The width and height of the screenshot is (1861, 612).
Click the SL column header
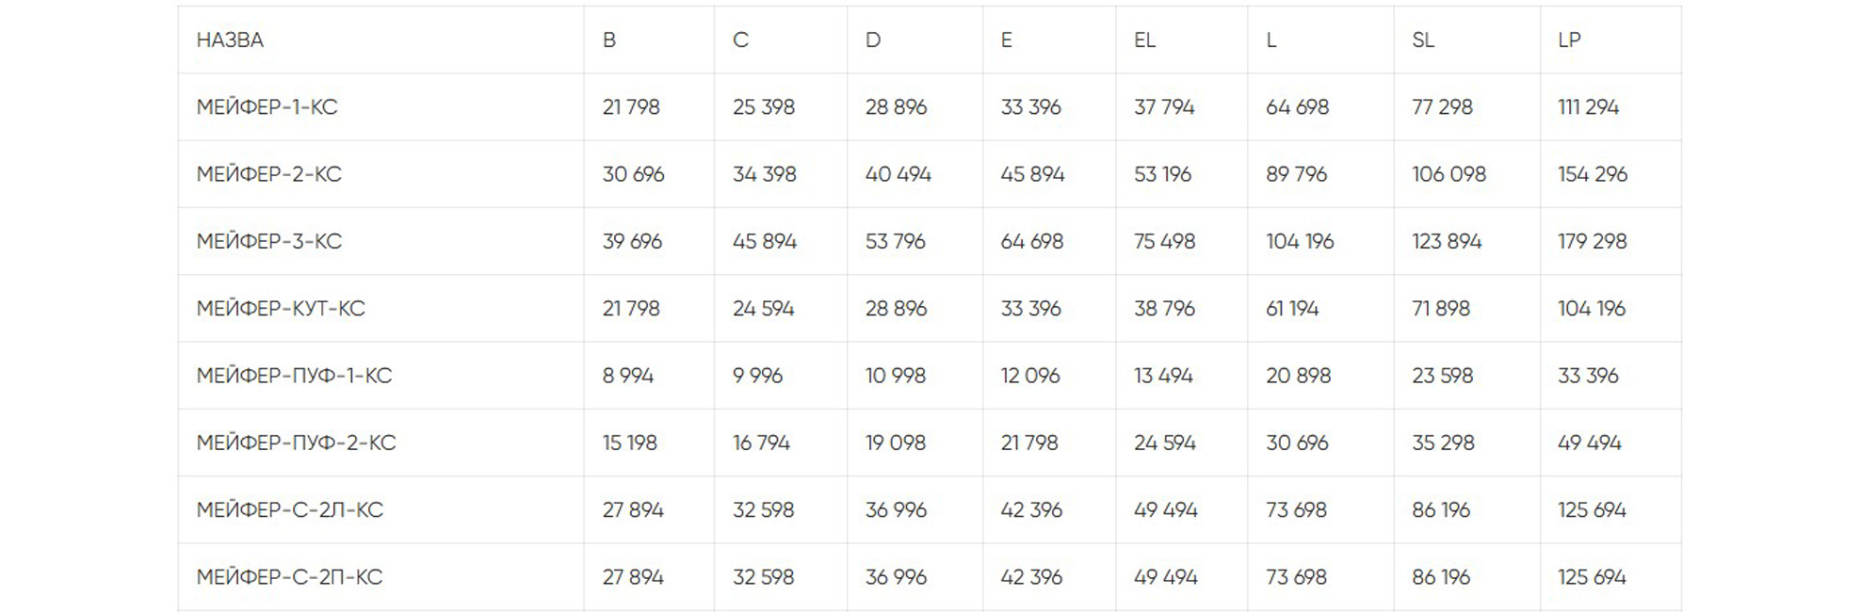click(1422, 40)
